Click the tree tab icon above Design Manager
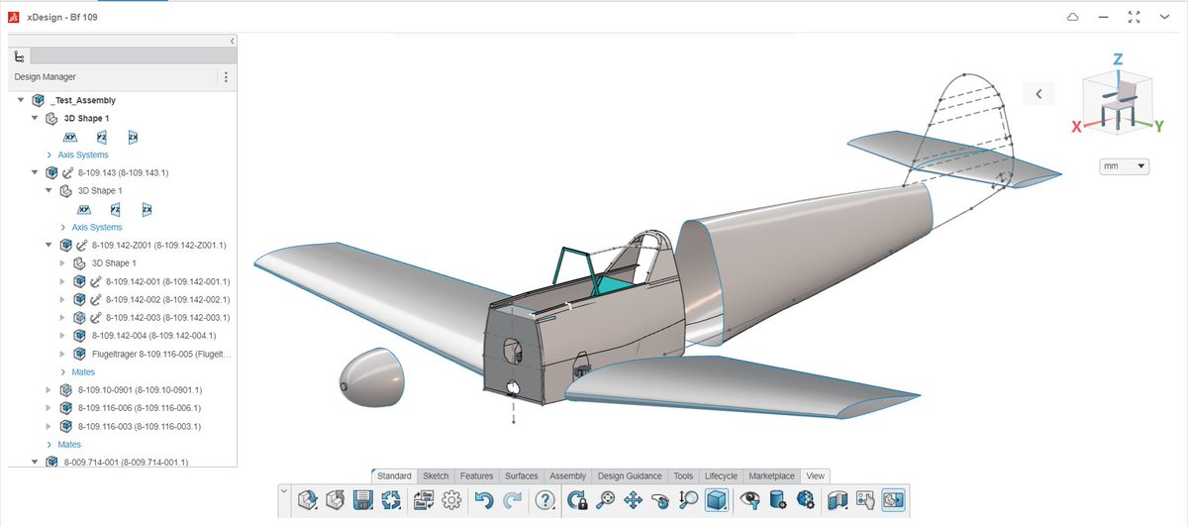 (x=20, y=57)
